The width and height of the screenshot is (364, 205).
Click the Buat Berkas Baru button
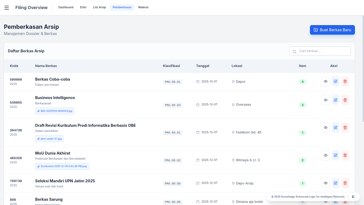[x=332, y=30]
